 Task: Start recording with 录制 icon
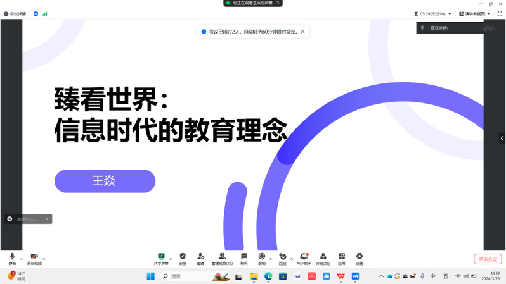[262, 258]
